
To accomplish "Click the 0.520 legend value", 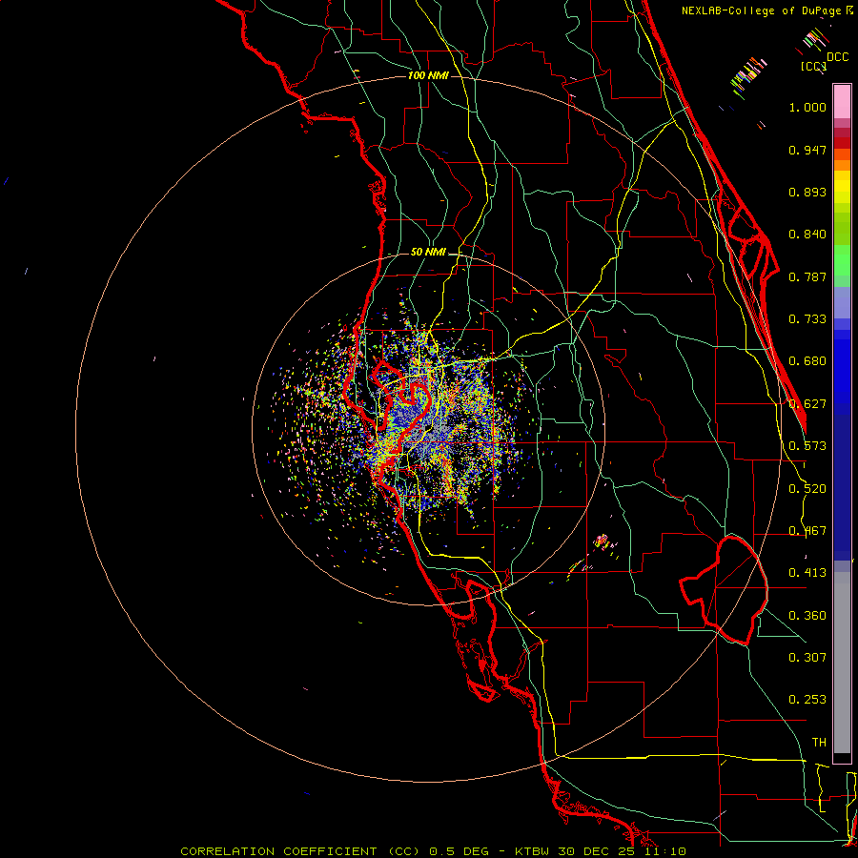I will (x=807, y=489).
